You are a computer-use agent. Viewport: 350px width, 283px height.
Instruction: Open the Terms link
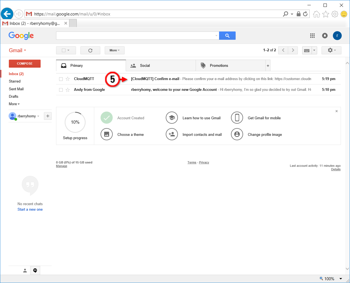coord(192,162)
